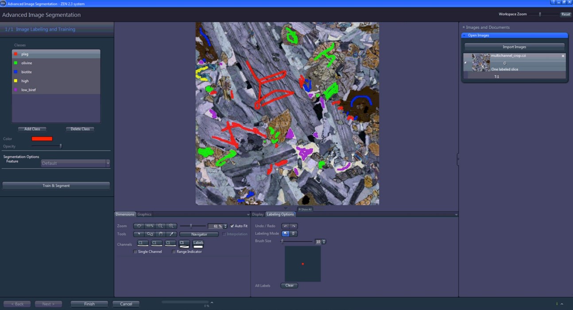Select the olivine class in the Classes list
Image resolution: width=573 pixels, height=310 pixels.
(x=27, y=63)
